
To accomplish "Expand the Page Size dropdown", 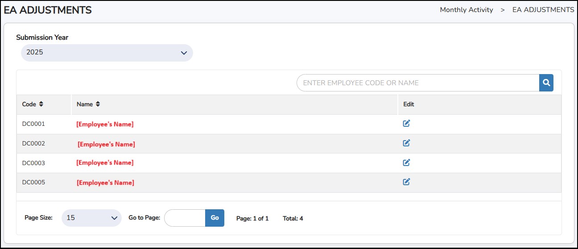I will point(91,218).
